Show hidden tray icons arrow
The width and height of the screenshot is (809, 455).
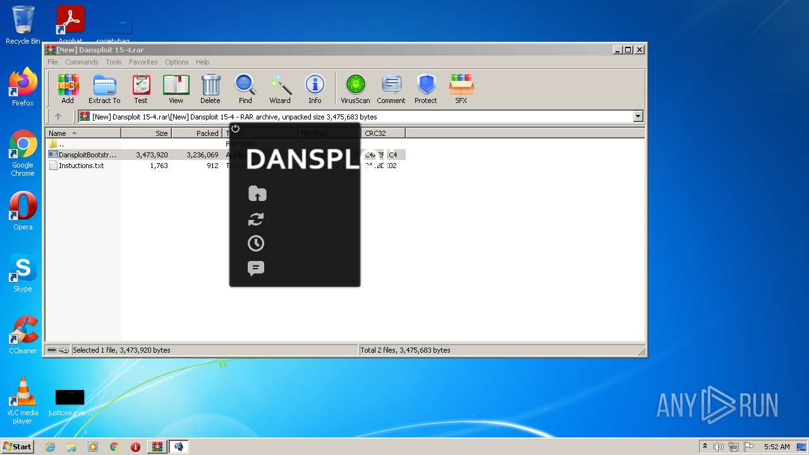point(705,447)
